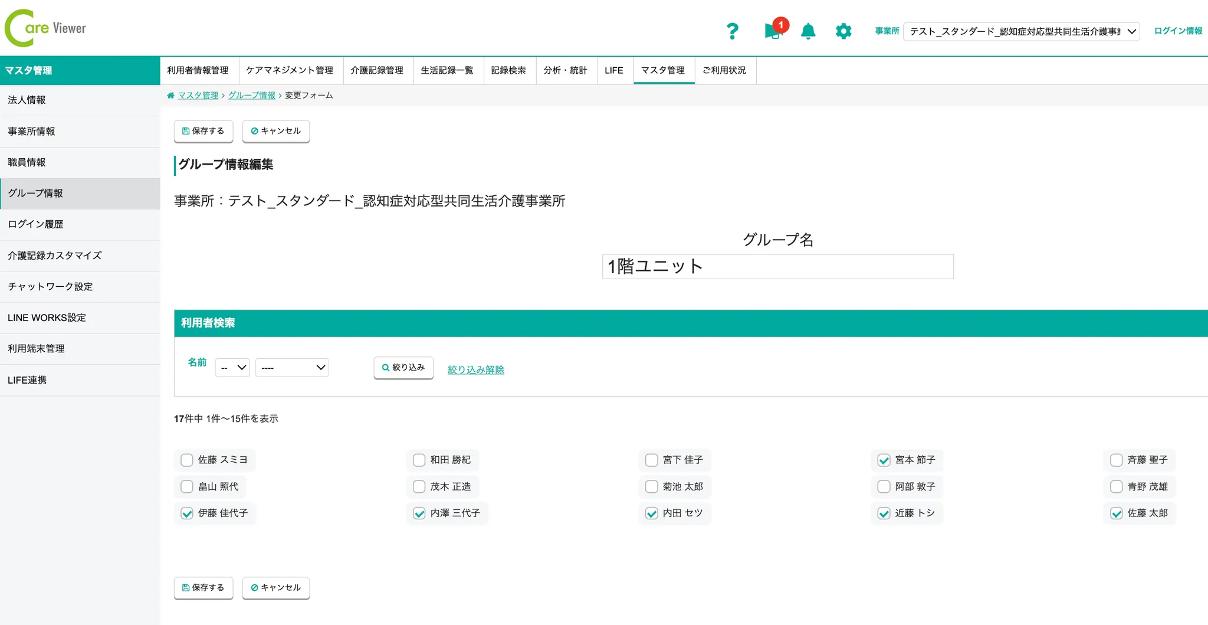Open the help question mark icon

click(732, 31)
